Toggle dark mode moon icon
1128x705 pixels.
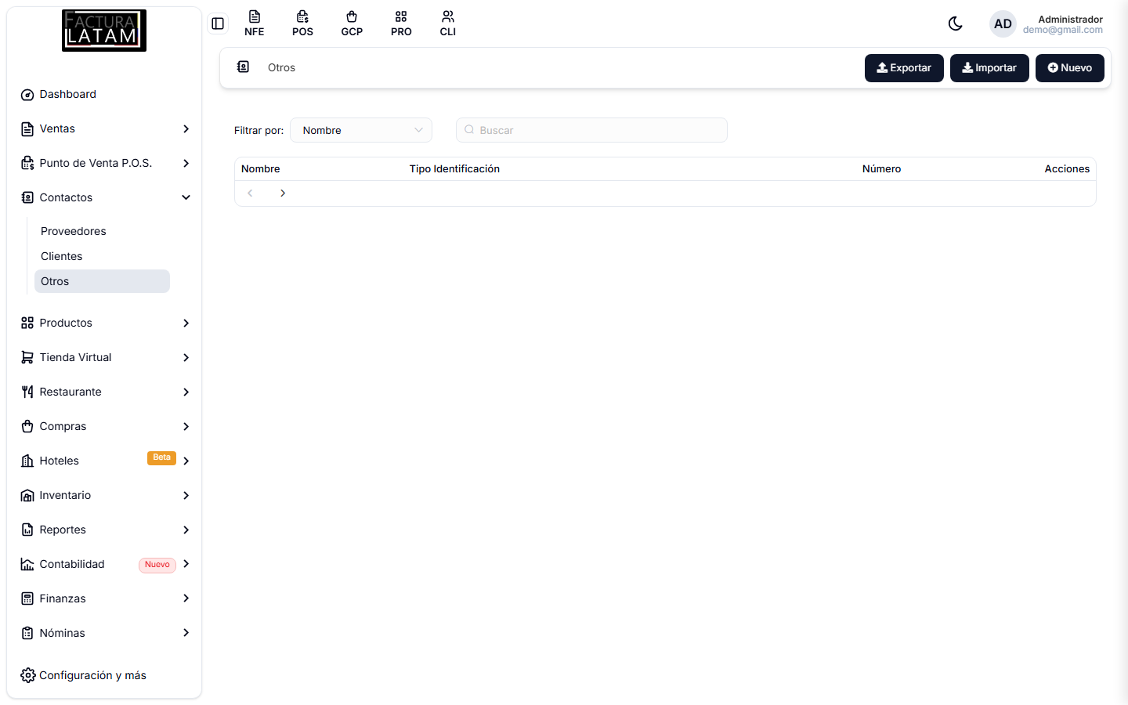[956, 23]
